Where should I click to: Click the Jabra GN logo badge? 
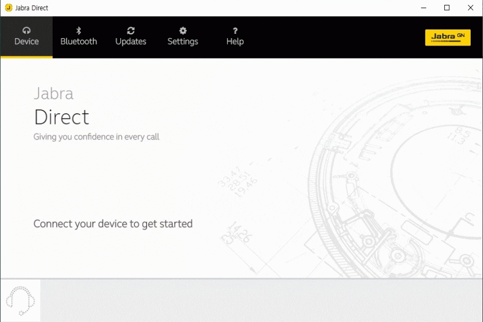[448, 38]
